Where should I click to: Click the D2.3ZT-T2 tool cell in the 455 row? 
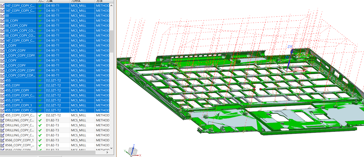57,80
